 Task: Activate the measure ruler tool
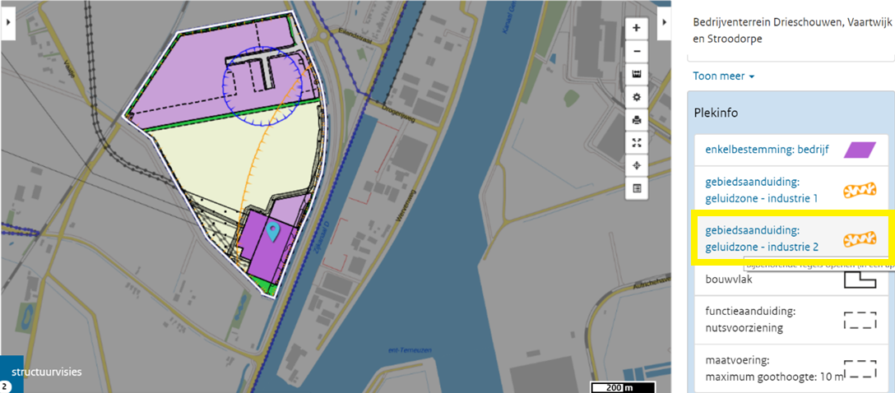point(636,74)
